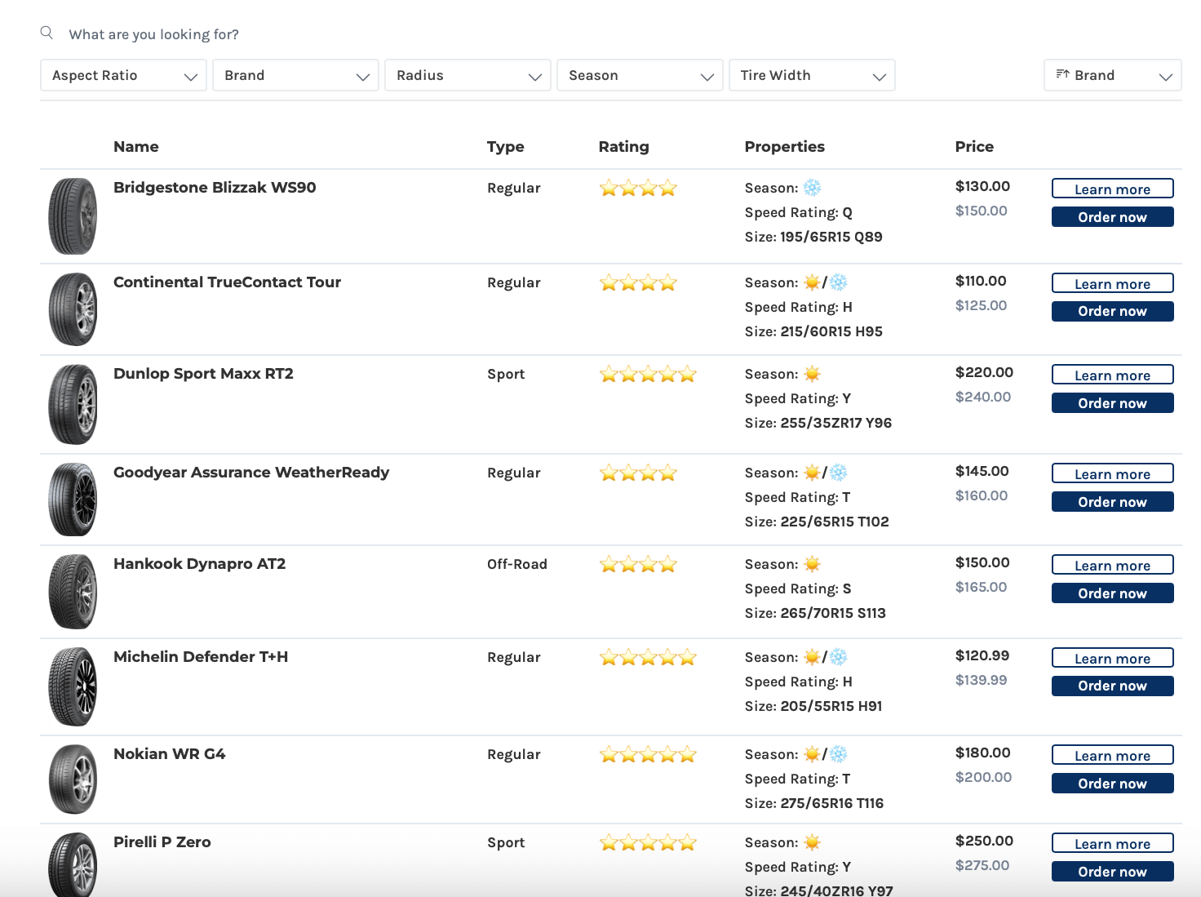
Task: Open the Tire Width filter dropdown
Action: pos(812,75)
